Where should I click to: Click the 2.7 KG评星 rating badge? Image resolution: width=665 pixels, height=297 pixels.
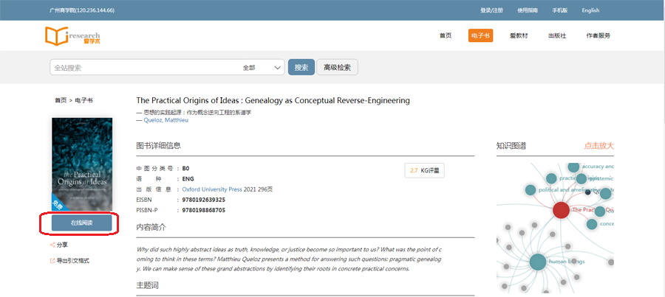pyautogui.click(x=425, y=170)
